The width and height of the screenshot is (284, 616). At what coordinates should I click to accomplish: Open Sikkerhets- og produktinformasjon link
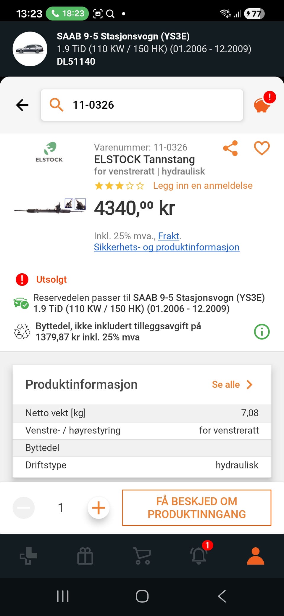click(x=167, y=247)
